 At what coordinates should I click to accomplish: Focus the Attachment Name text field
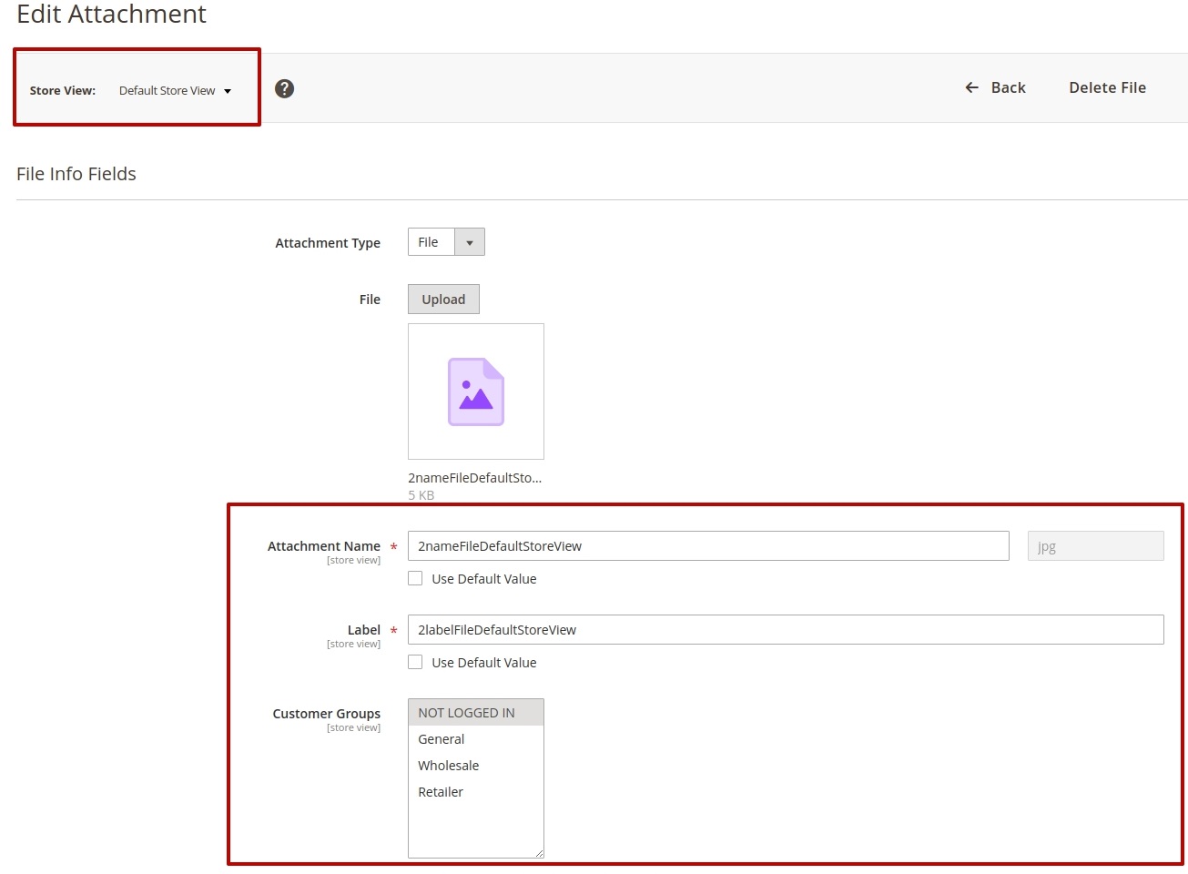click(x=707, y=546)
